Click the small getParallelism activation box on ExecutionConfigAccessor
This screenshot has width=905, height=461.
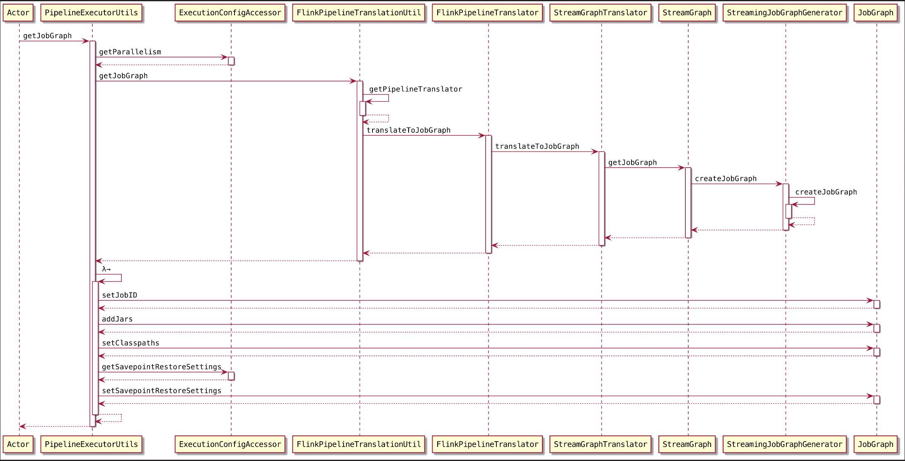(231, 61)
